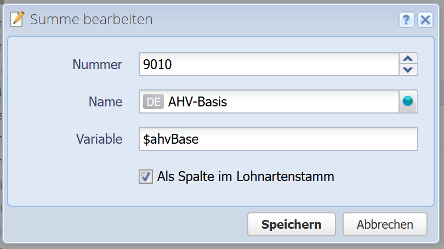Toggle the Als Spalte im Lohnartenstamm checkbox
The image size is (444, 249).
146,177
